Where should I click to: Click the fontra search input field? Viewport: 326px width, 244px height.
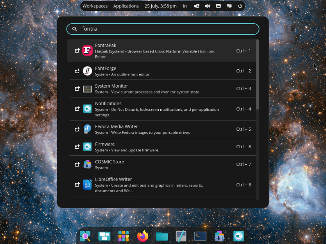pyautogui.click(x=163, y=29)
